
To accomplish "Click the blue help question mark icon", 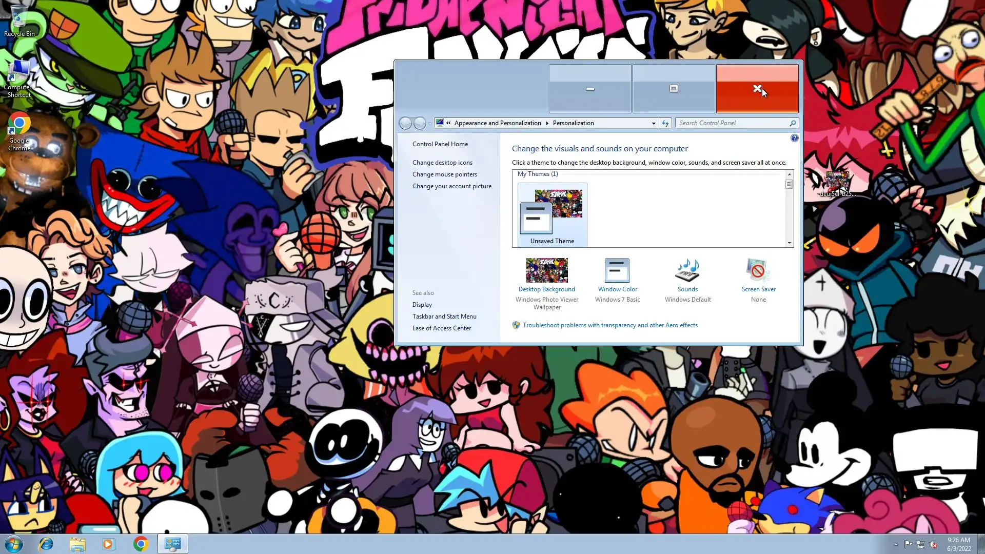I will 794,138.
